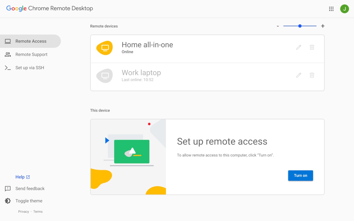354x221 pixels.
Task: Increase device card size with the plus control
Action: tap(322, 26)
